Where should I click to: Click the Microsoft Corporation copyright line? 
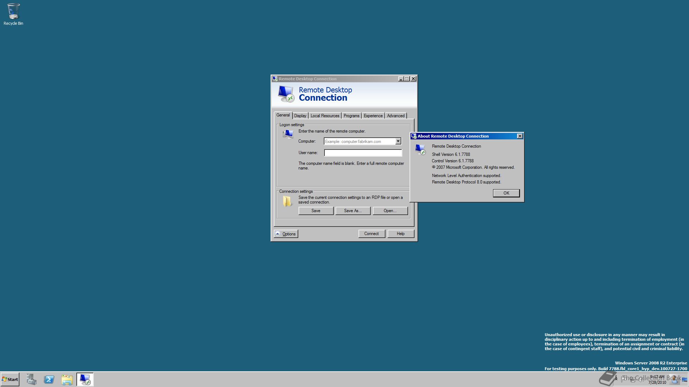[x=473, y=167]
